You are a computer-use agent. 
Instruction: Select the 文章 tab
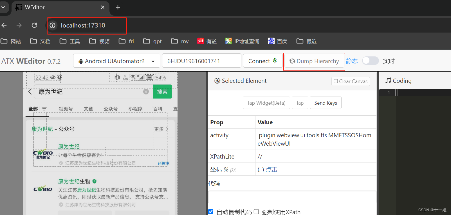point(88,109)
